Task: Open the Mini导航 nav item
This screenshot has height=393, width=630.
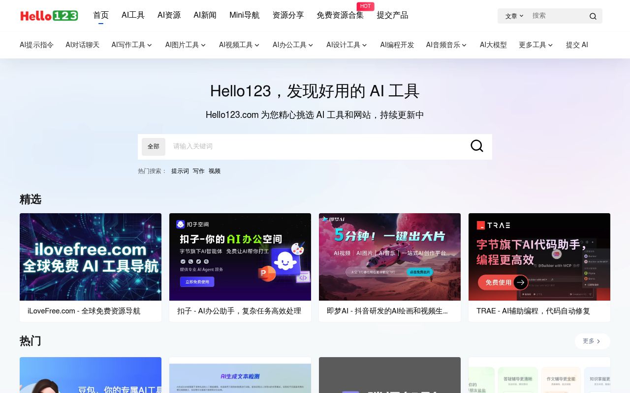Action: coord(244,15)
